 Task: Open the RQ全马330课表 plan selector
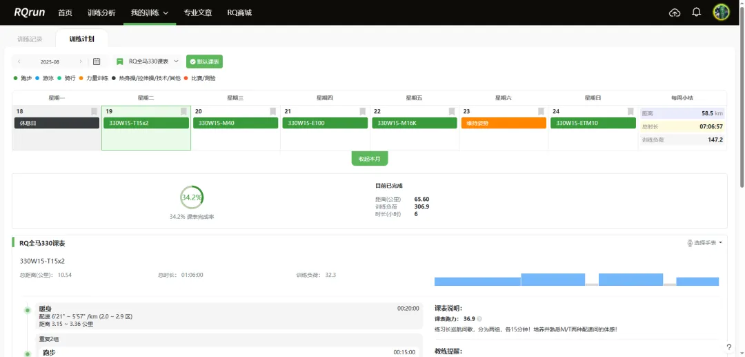coord(148,61)
